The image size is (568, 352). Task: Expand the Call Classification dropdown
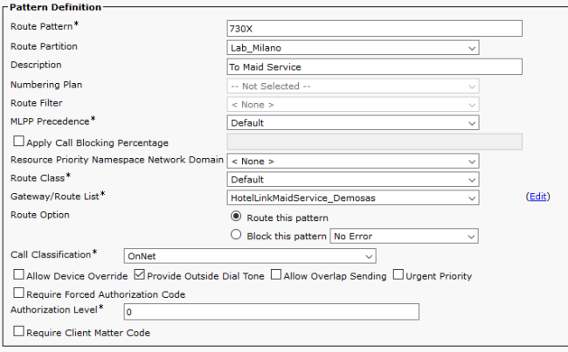(x=250, y=256)
